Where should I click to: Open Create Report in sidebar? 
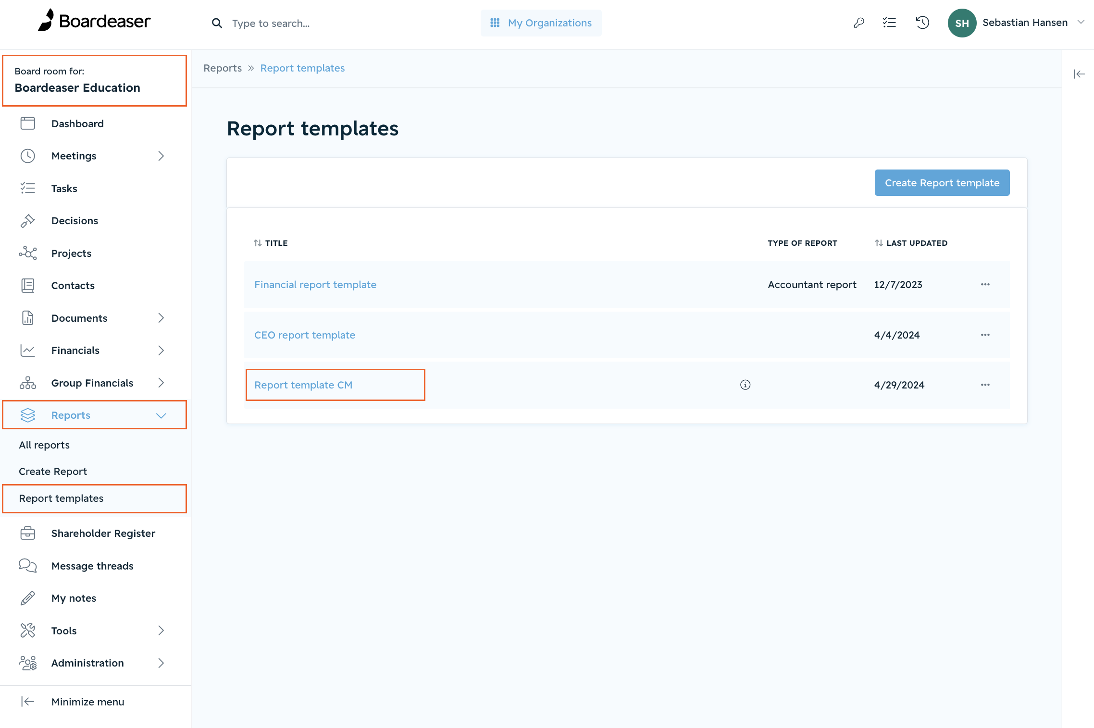[x=53, y=472]
